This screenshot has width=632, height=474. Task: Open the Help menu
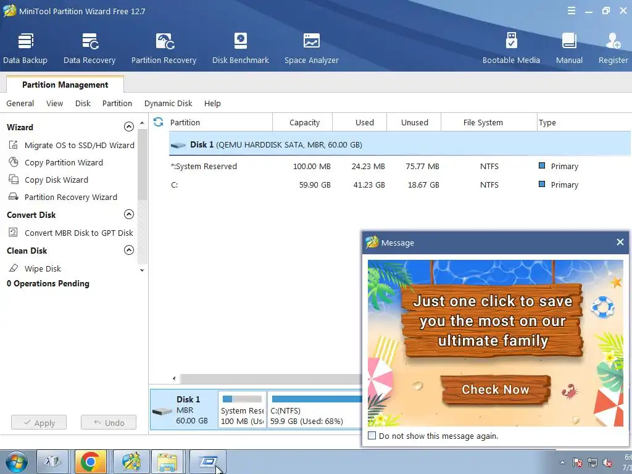coord(212,103)
